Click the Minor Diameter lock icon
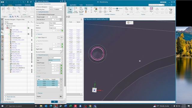 point(61,68)
